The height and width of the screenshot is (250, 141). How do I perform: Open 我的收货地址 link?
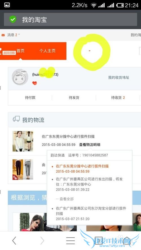[119, 78]
